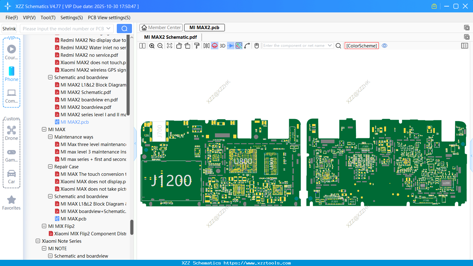
Task: Click the paint roller icon
Action: (197, 46)
